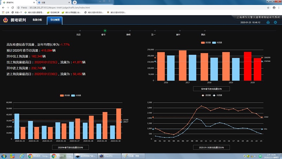Select the 元旦 holiday radio dot

80,31
